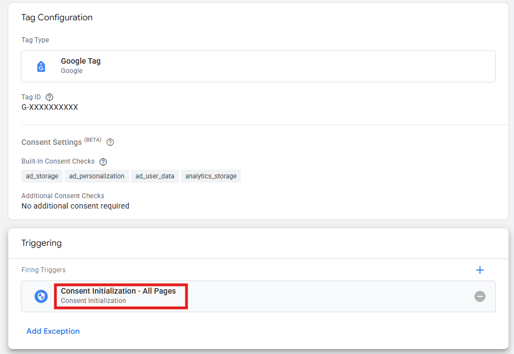
Task: Select the Google Tag type card
Action: click(x=258, y=66)
